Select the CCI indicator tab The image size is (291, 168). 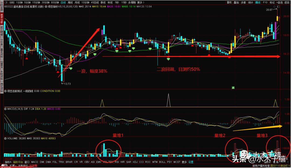pyautogui.click(x=141, y=162)
